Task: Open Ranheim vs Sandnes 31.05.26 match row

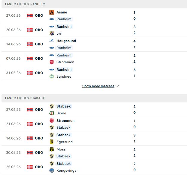Action: [x=94, y=73]
